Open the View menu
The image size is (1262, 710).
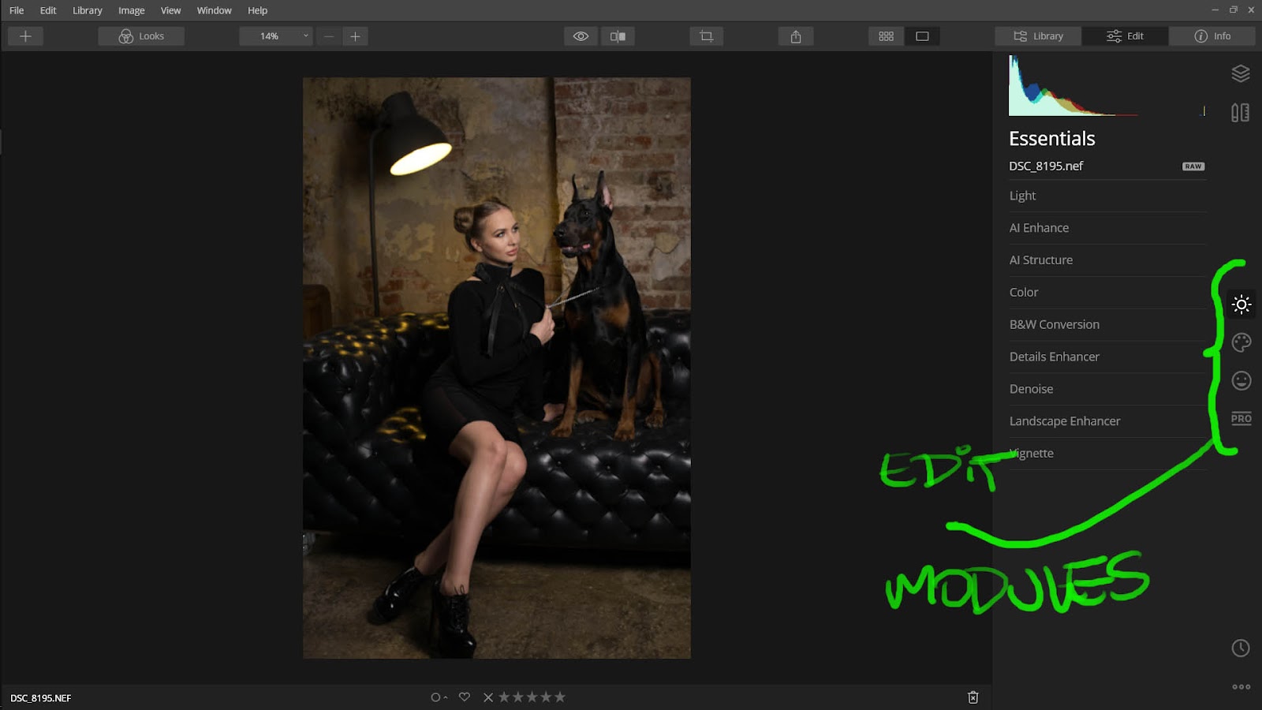click(171, 10)
